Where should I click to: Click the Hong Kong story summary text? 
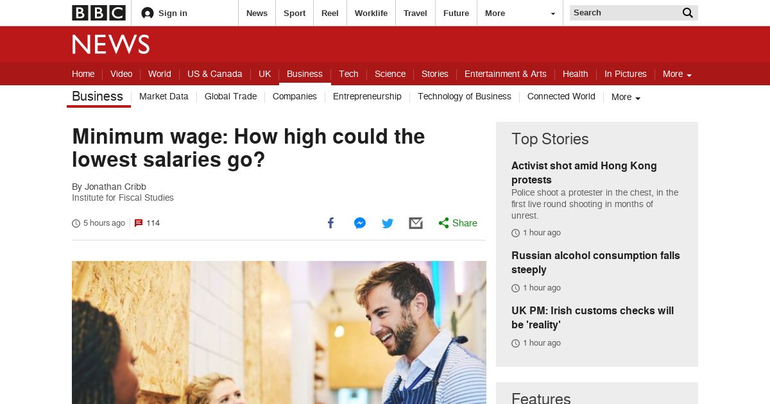pyautogui.click(x=595, y=204)
